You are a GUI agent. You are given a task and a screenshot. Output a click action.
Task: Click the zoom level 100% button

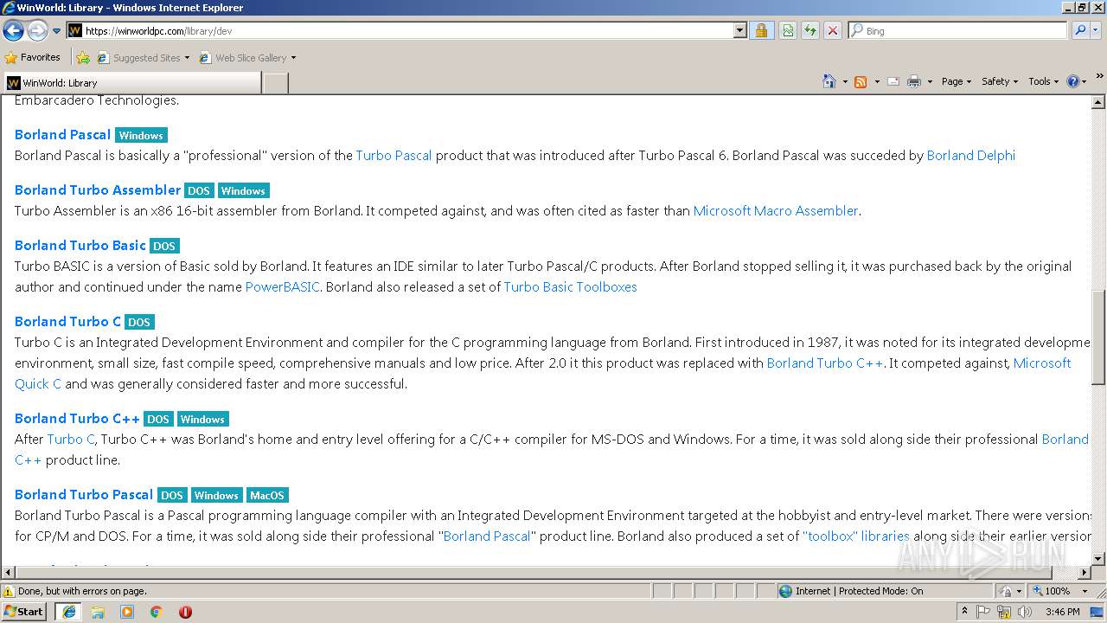point(1051,591)
